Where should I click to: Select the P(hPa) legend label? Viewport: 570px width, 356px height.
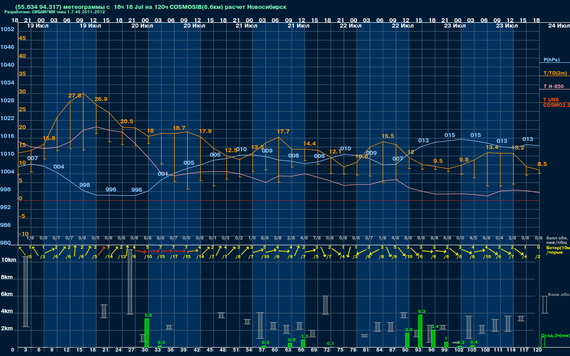pyautogui.click(x=551, y=60)
